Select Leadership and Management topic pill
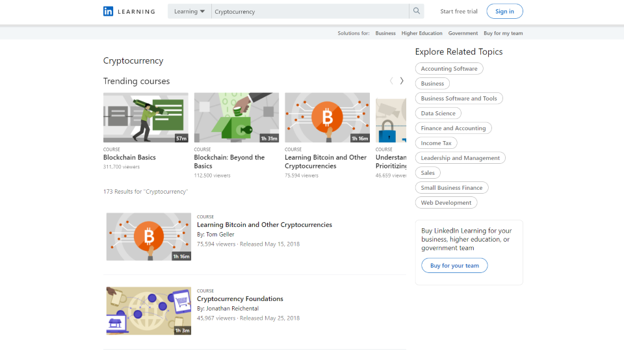This screenshot has width=624, height=351. 460,158
